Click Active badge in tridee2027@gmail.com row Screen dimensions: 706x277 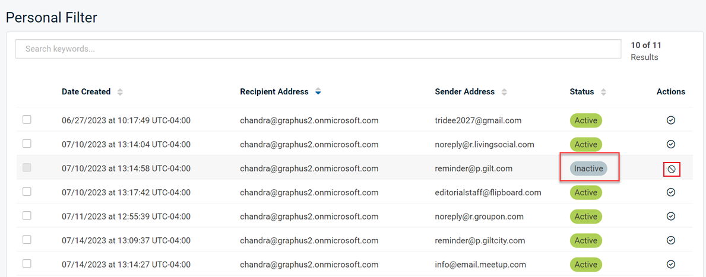click(x=586, y=120)
